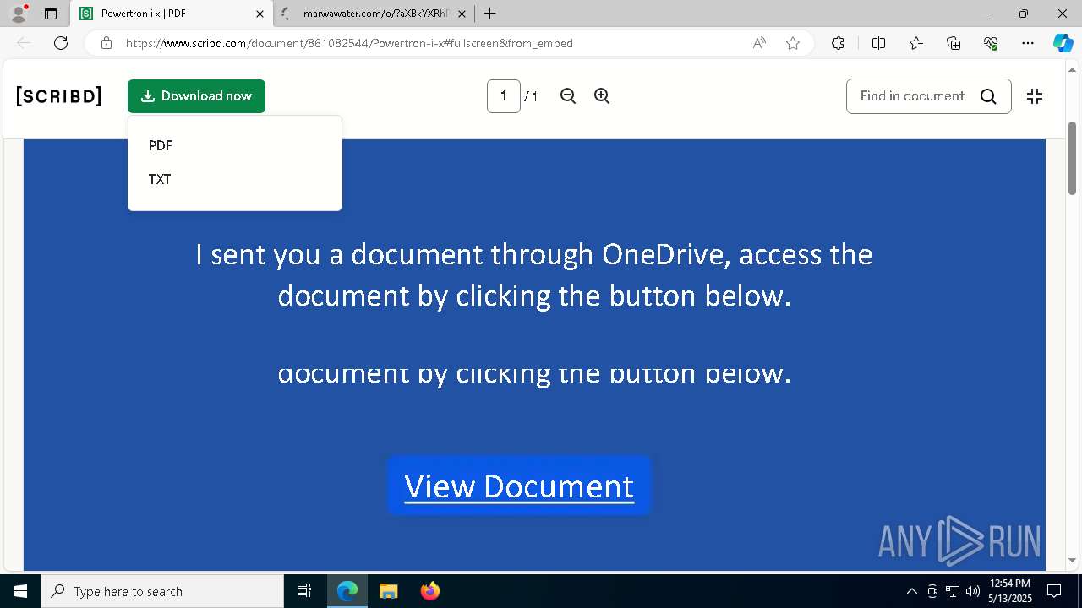Choose TXT download format
The image size is (1082, 608).
[160, 179]
